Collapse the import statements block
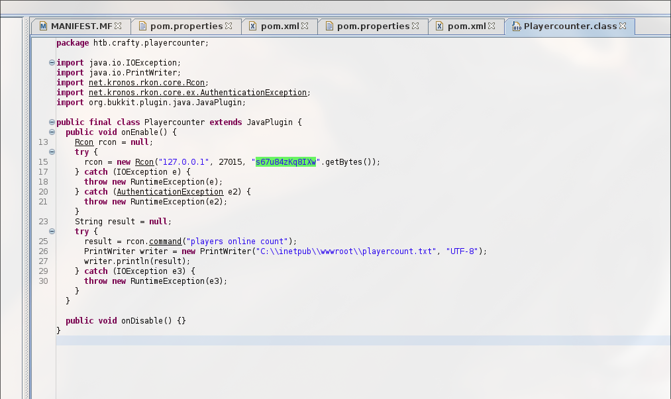This screenshot has width=671, height=399. coord(52,63)
